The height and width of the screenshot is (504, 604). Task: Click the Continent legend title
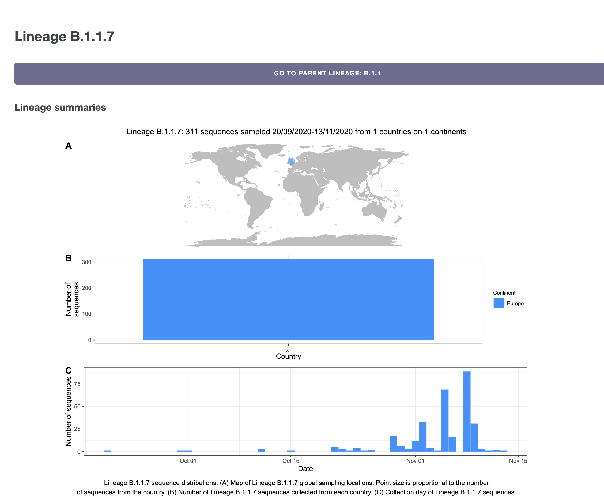click(504, 293)
